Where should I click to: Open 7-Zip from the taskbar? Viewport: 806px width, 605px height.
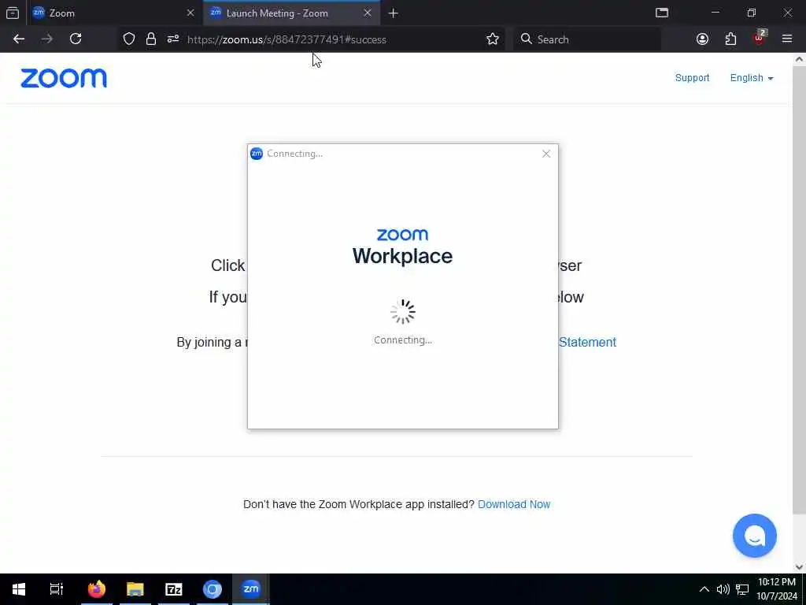click(x=174, y=589)
